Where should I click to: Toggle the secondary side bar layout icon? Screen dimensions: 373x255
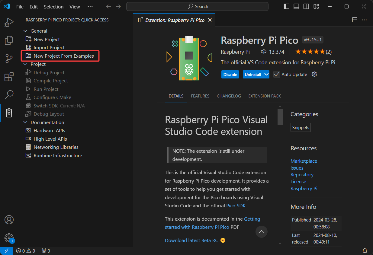tap(306, 7)
